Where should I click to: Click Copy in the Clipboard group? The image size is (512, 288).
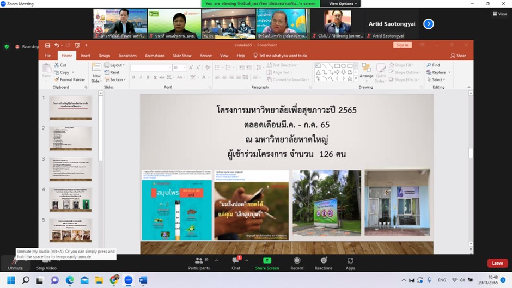[x=62, y=72]
